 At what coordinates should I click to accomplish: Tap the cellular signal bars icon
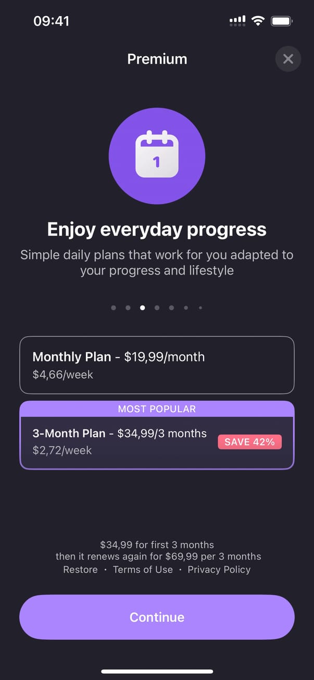point(237,21)
